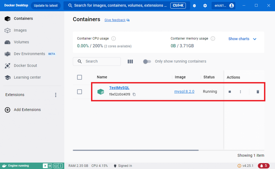Open the mysql:8.2.0 image link
This screenshot has width=275, height=169.
click(x=184, y=91)
